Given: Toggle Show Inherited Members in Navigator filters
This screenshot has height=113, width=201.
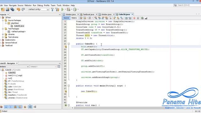Looking at the screenshot, I should pos(1,107).
